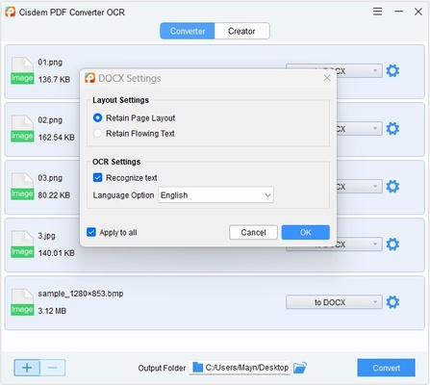Select the sample_1280×853.bmp file name
This screenshot has width=430, height=385.
coord(81,294)
